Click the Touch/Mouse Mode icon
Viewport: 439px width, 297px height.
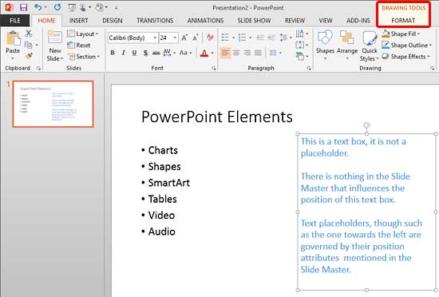click(83, 7)
